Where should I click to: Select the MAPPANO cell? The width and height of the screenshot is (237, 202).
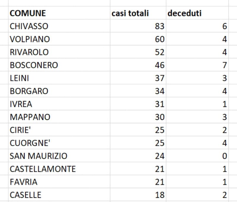click(30, 117)
